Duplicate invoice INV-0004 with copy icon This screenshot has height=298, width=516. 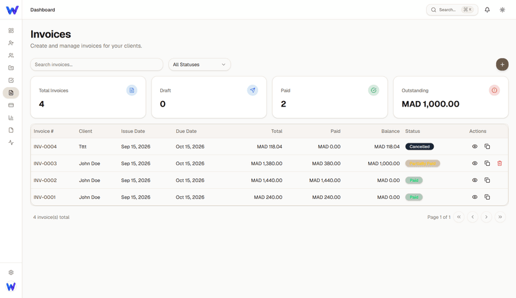pos(487,147)
